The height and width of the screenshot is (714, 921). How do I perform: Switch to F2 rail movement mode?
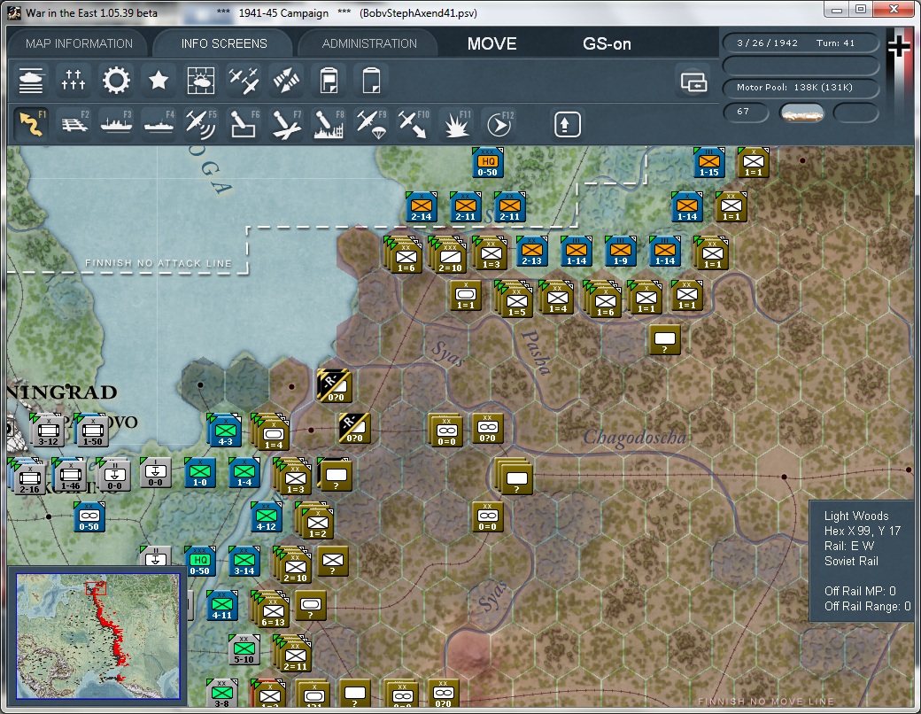[74, 123]
